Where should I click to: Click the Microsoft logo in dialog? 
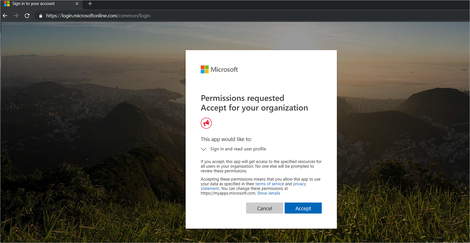[x=219, y=70]
